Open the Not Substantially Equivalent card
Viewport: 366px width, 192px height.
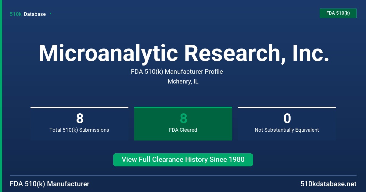287,123
